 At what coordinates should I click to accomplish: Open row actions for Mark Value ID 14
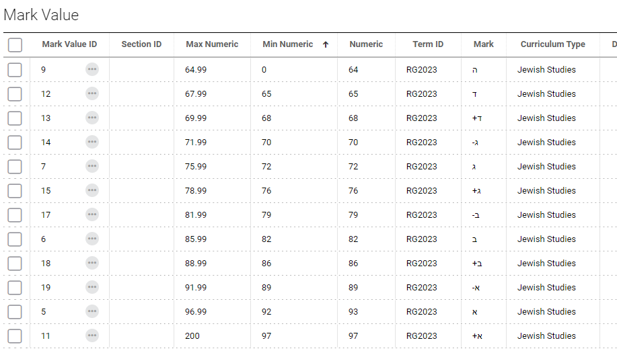point(92,142)
